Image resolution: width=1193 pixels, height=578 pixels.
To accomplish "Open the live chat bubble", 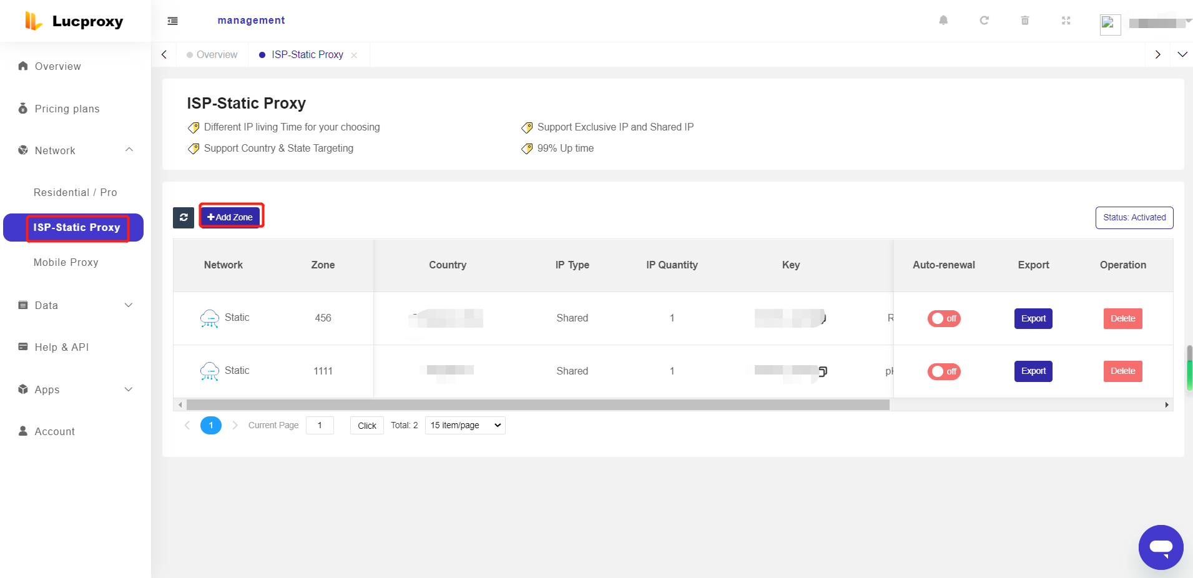I will (x=1161, y=547).
